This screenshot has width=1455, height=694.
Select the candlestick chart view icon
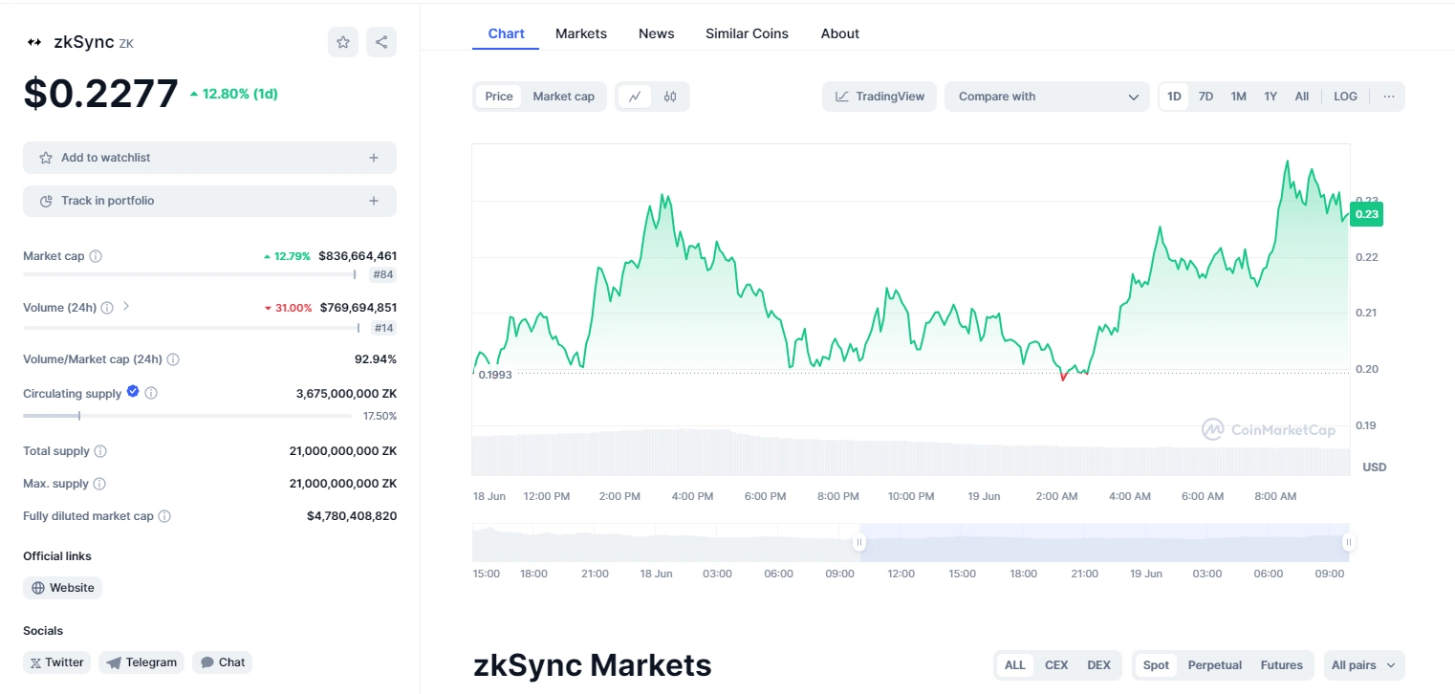point(670,97)
